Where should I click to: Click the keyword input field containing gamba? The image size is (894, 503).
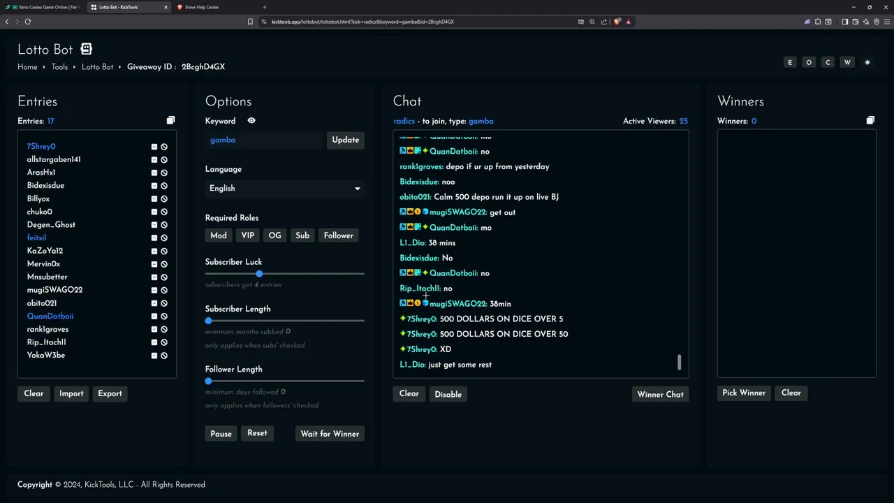[x=265, y=140]
